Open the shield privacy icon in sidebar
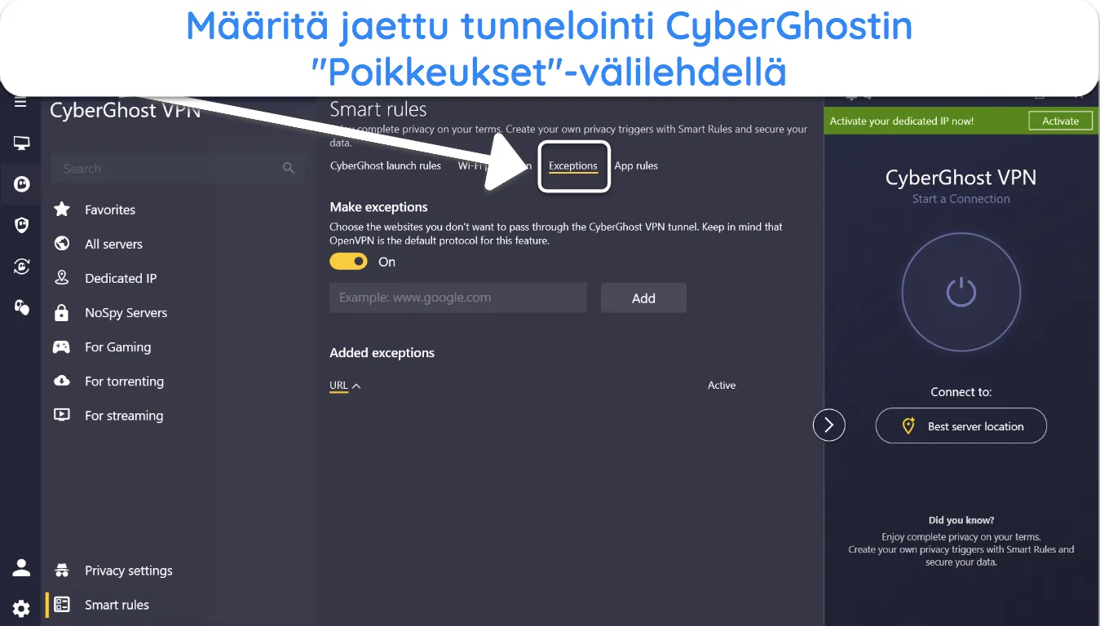Screen dimensions: 1100x626 click(x=21, y=225)
